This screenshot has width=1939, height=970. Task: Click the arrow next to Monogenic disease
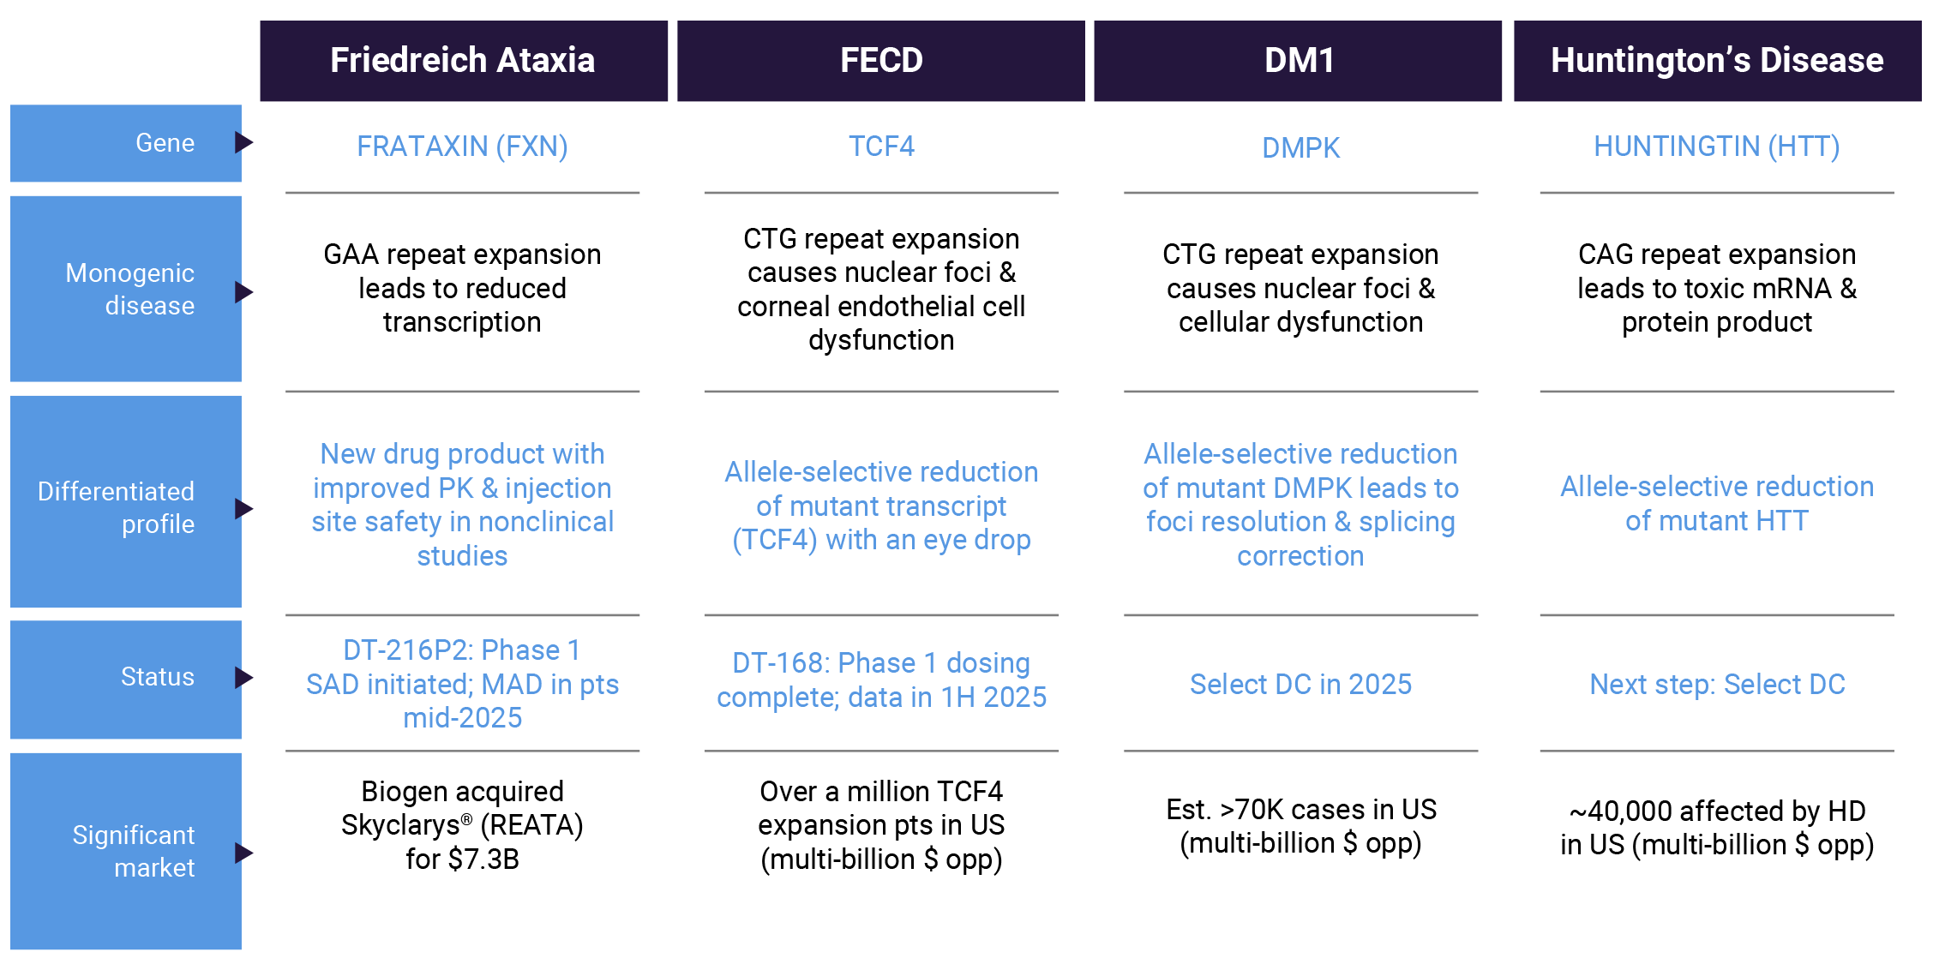point(244,292)
